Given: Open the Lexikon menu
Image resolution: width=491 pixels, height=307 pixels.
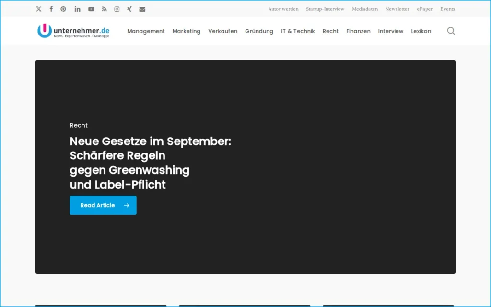Looking at the screenshot, I should (x=421, y=31).
